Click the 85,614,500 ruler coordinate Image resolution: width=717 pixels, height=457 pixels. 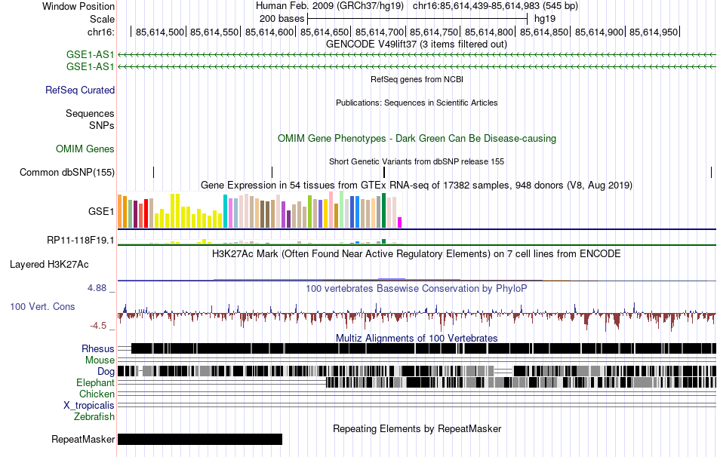(160, 32)
